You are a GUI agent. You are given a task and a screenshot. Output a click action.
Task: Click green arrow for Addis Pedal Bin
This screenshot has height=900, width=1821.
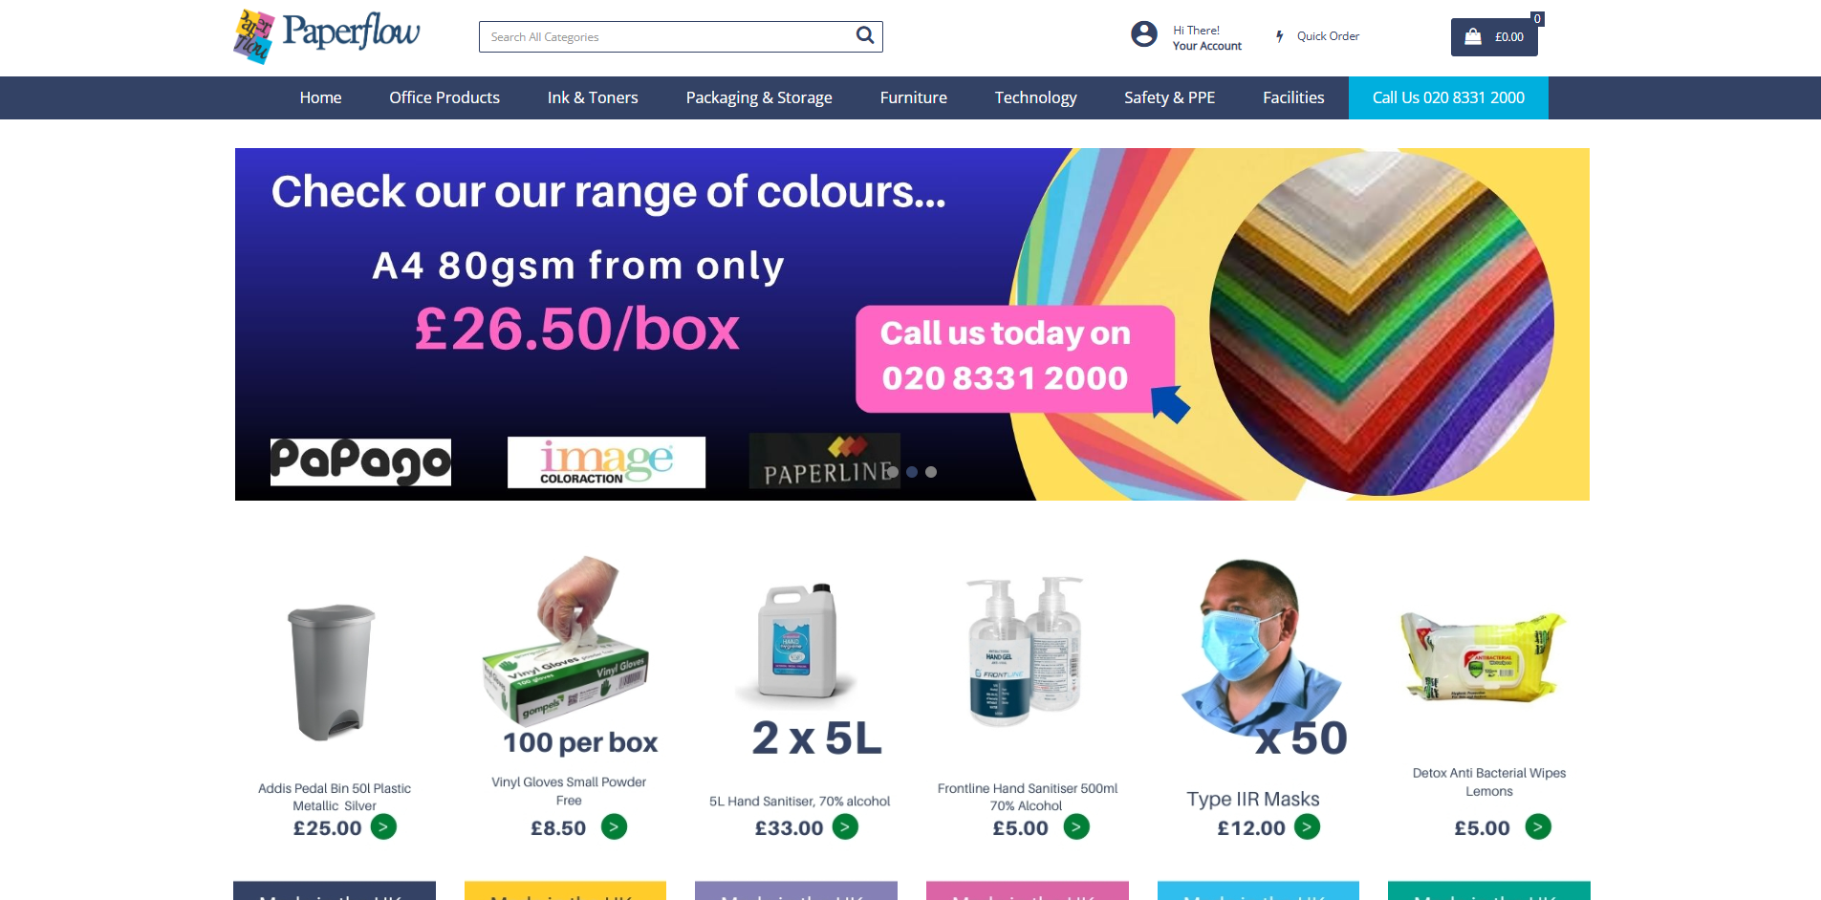point(383,827)
